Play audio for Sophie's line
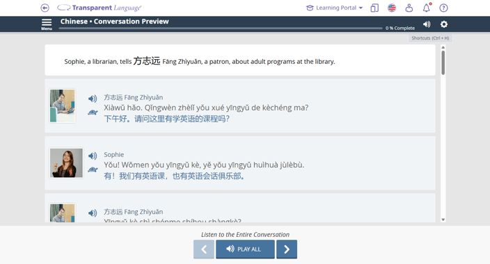The height and width of the screenshot is (264, 490). [x=93, y=156]
